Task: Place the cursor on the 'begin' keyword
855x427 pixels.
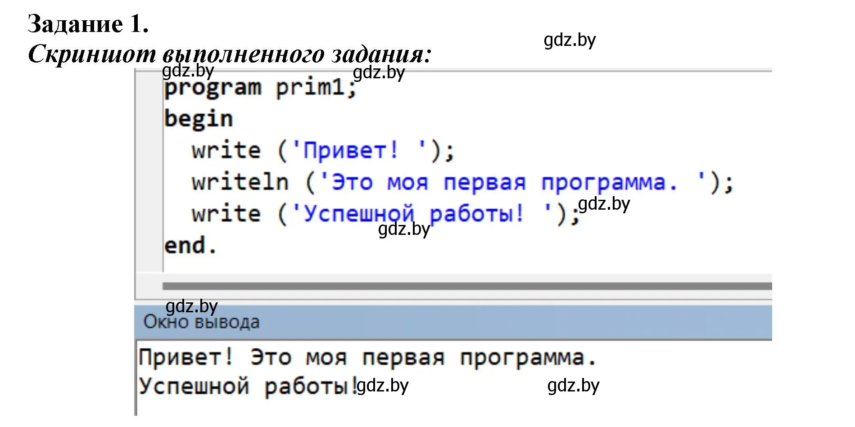Action: pos(199,120)
